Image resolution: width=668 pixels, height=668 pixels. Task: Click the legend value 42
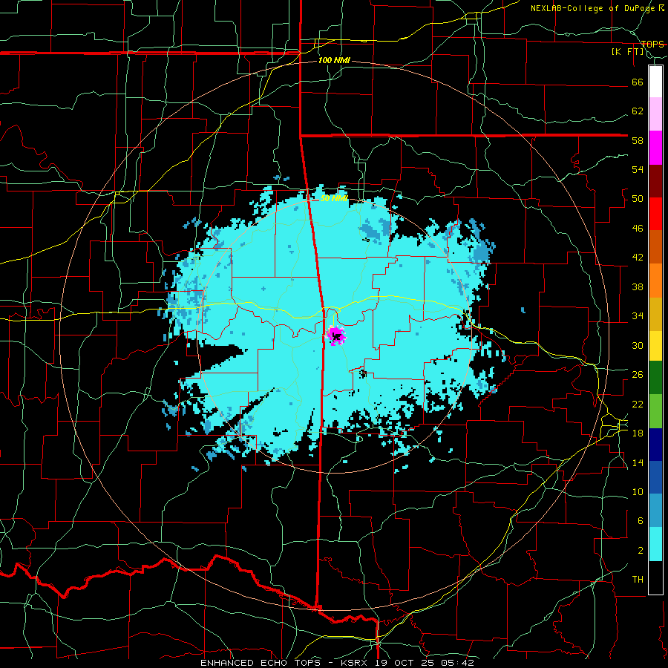tap(638, 258)
